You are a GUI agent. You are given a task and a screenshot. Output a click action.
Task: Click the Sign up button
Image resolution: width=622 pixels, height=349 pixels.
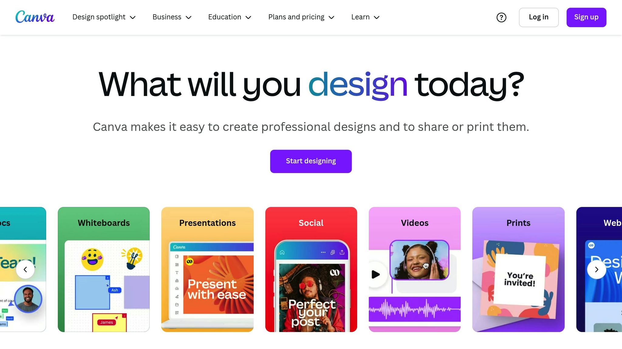point(586,17)
